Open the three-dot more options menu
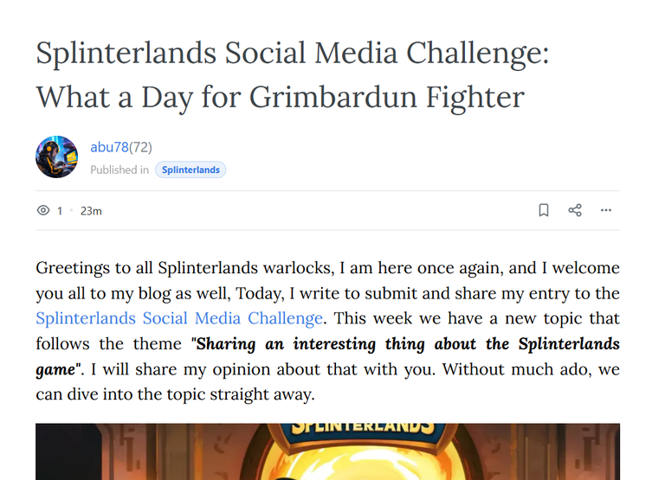 coord(605,210)
